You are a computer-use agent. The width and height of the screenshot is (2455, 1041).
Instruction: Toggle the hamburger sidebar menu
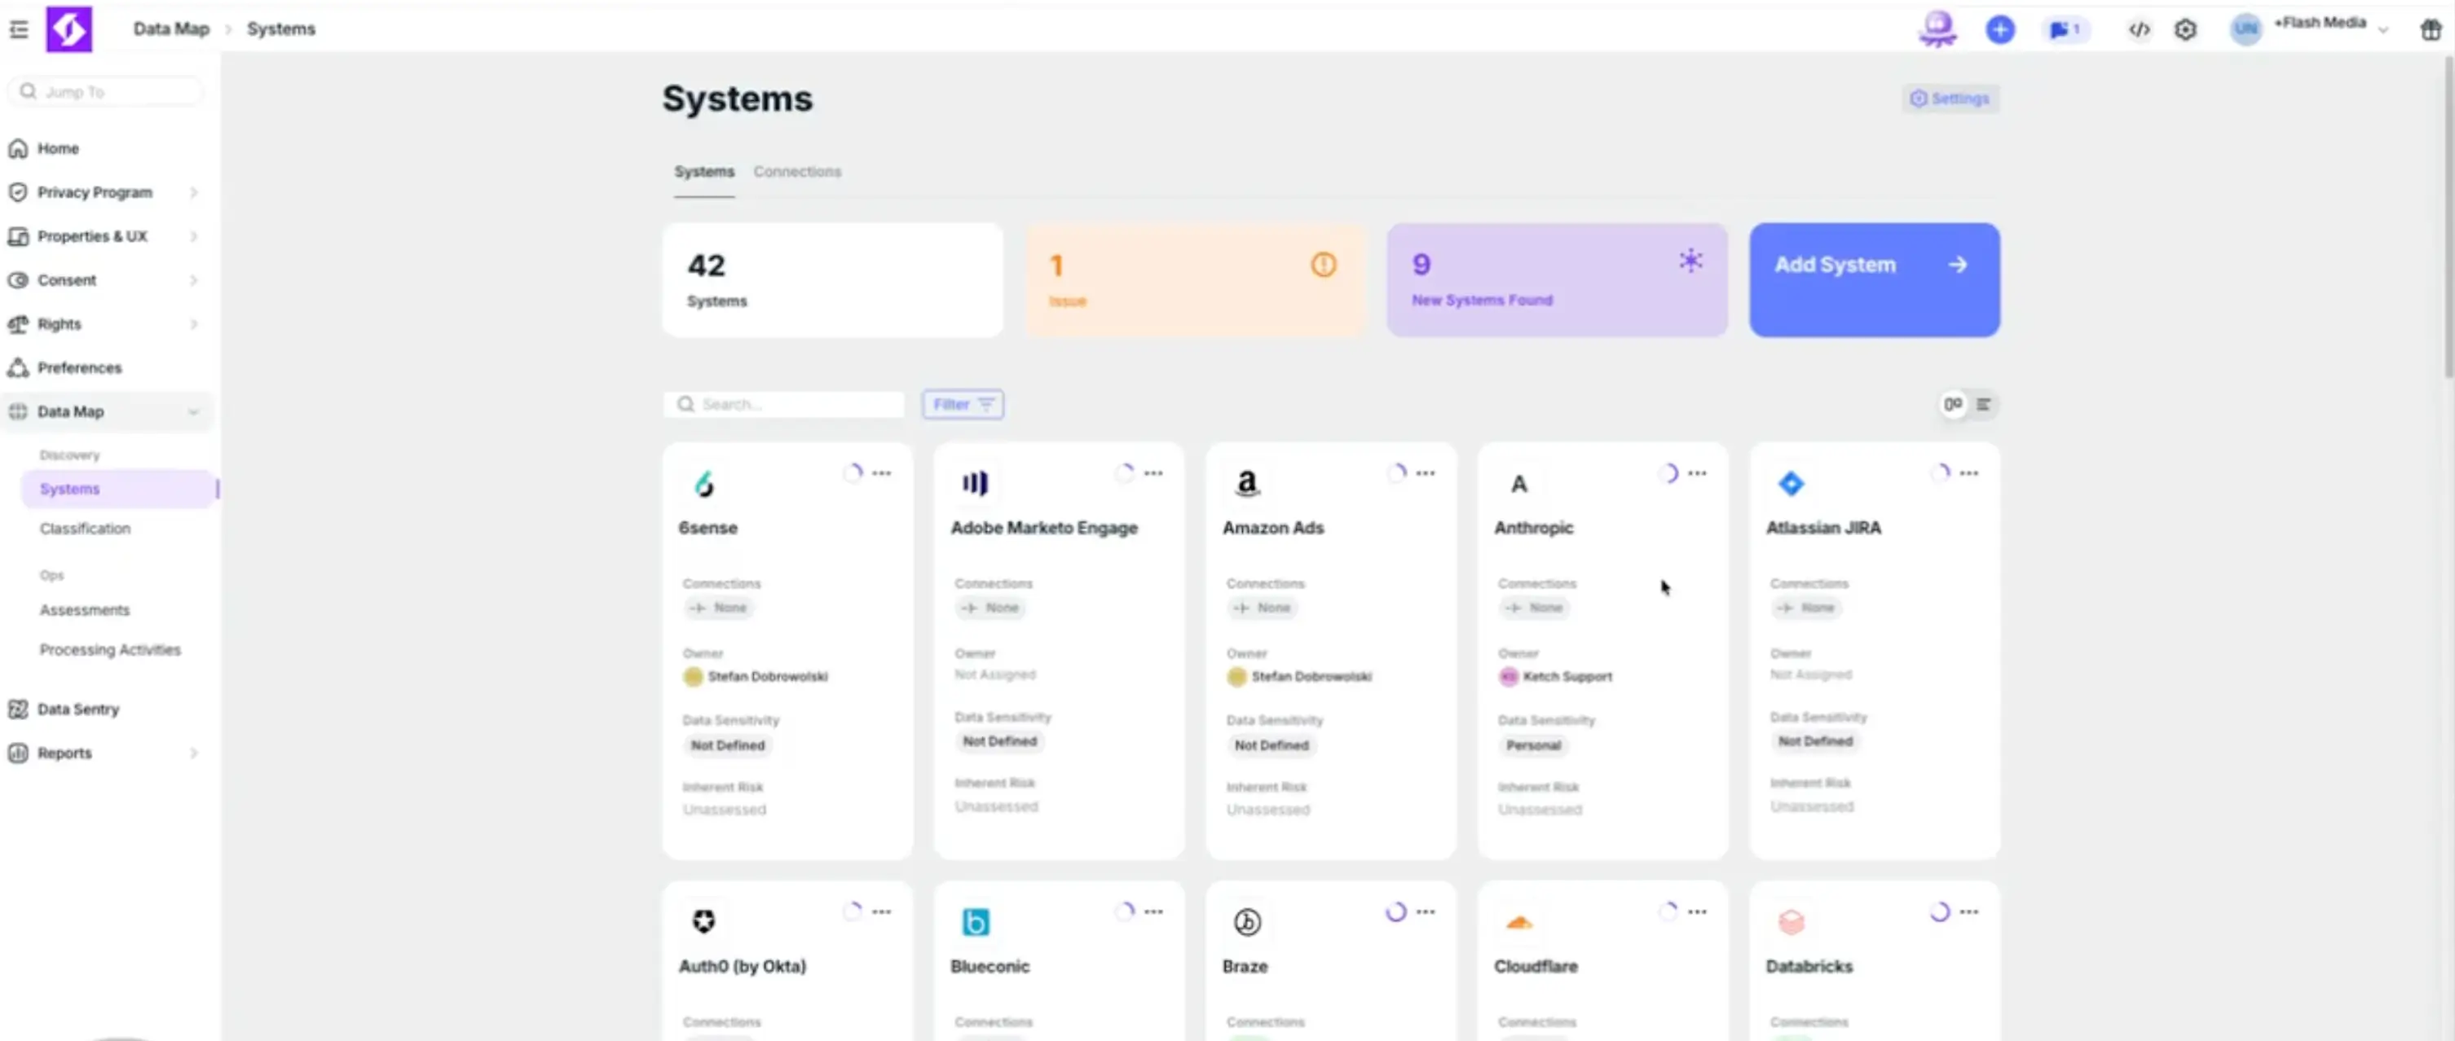18,29
